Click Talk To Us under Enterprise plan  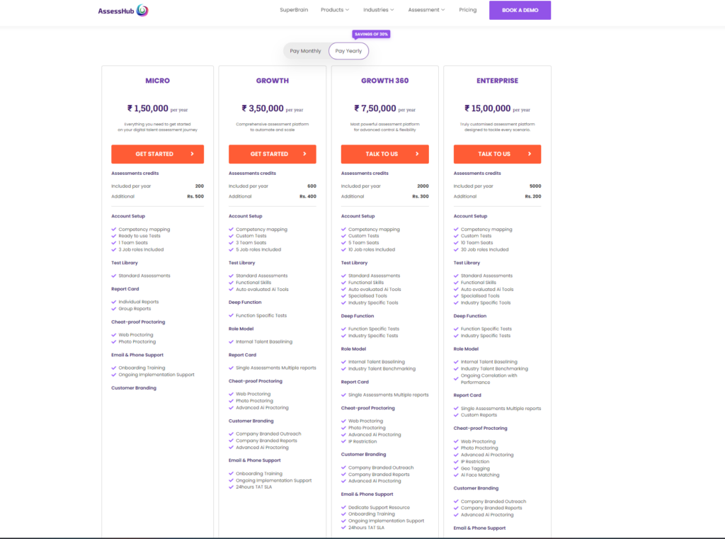497,154
